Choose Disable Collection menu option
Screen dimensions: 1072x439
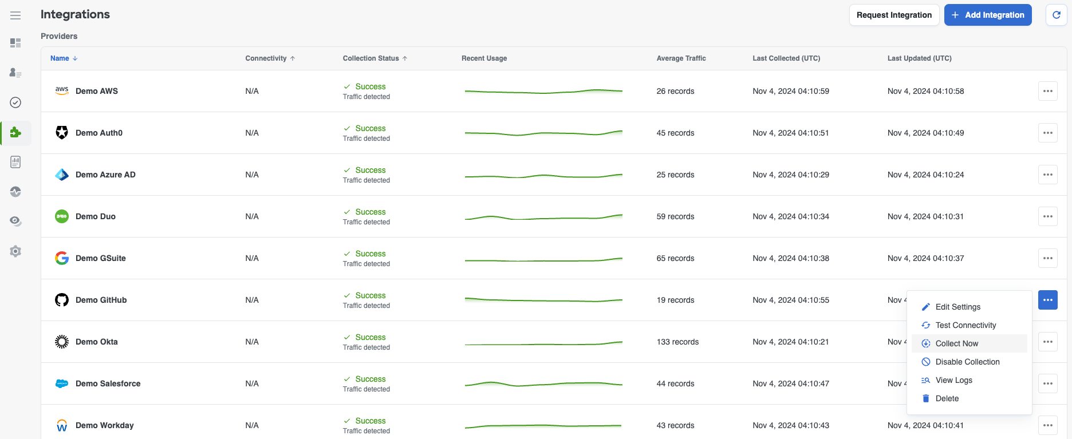pos(967,362)
